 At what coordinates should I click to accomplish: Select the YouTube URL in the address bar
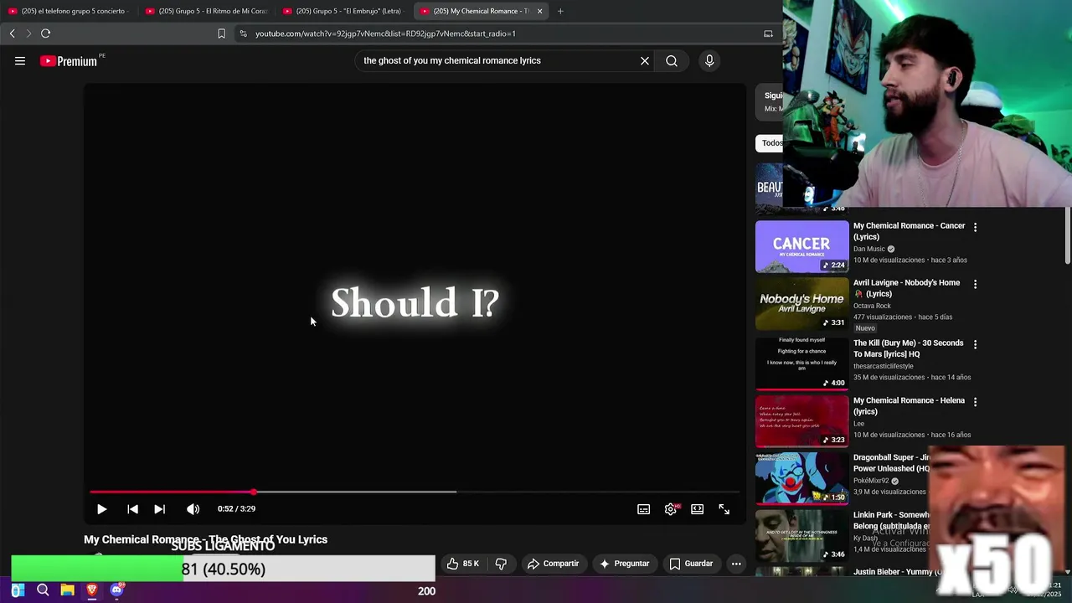coord(385,33)
